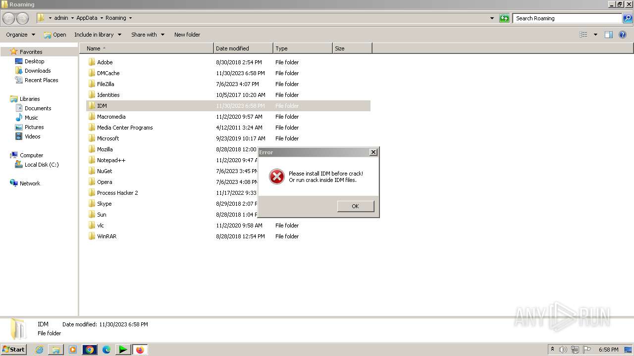Sort by the Date modified column header
Image resolution: width=634 pixels, height=356 pixels.
[x=243, y=48]
